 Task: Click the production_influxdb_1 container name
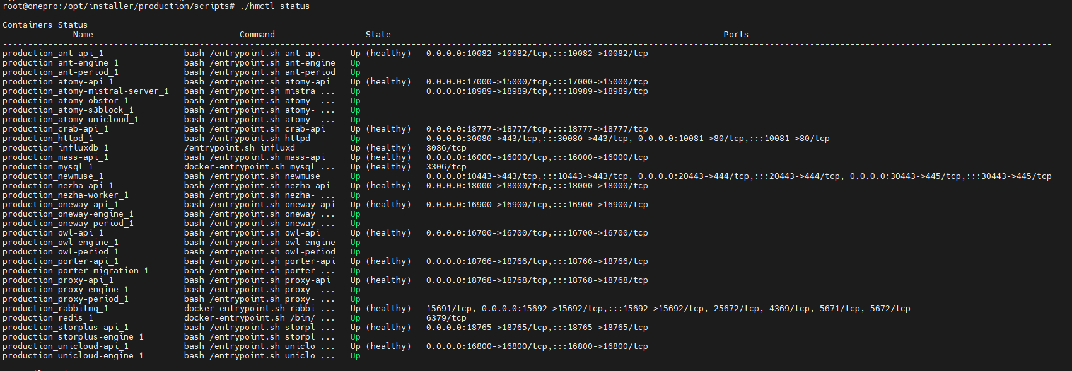click(x=55, y=148)
